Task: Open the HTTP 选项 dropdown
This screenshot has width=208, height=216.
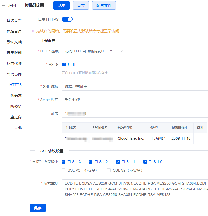Action: point(94,51)
